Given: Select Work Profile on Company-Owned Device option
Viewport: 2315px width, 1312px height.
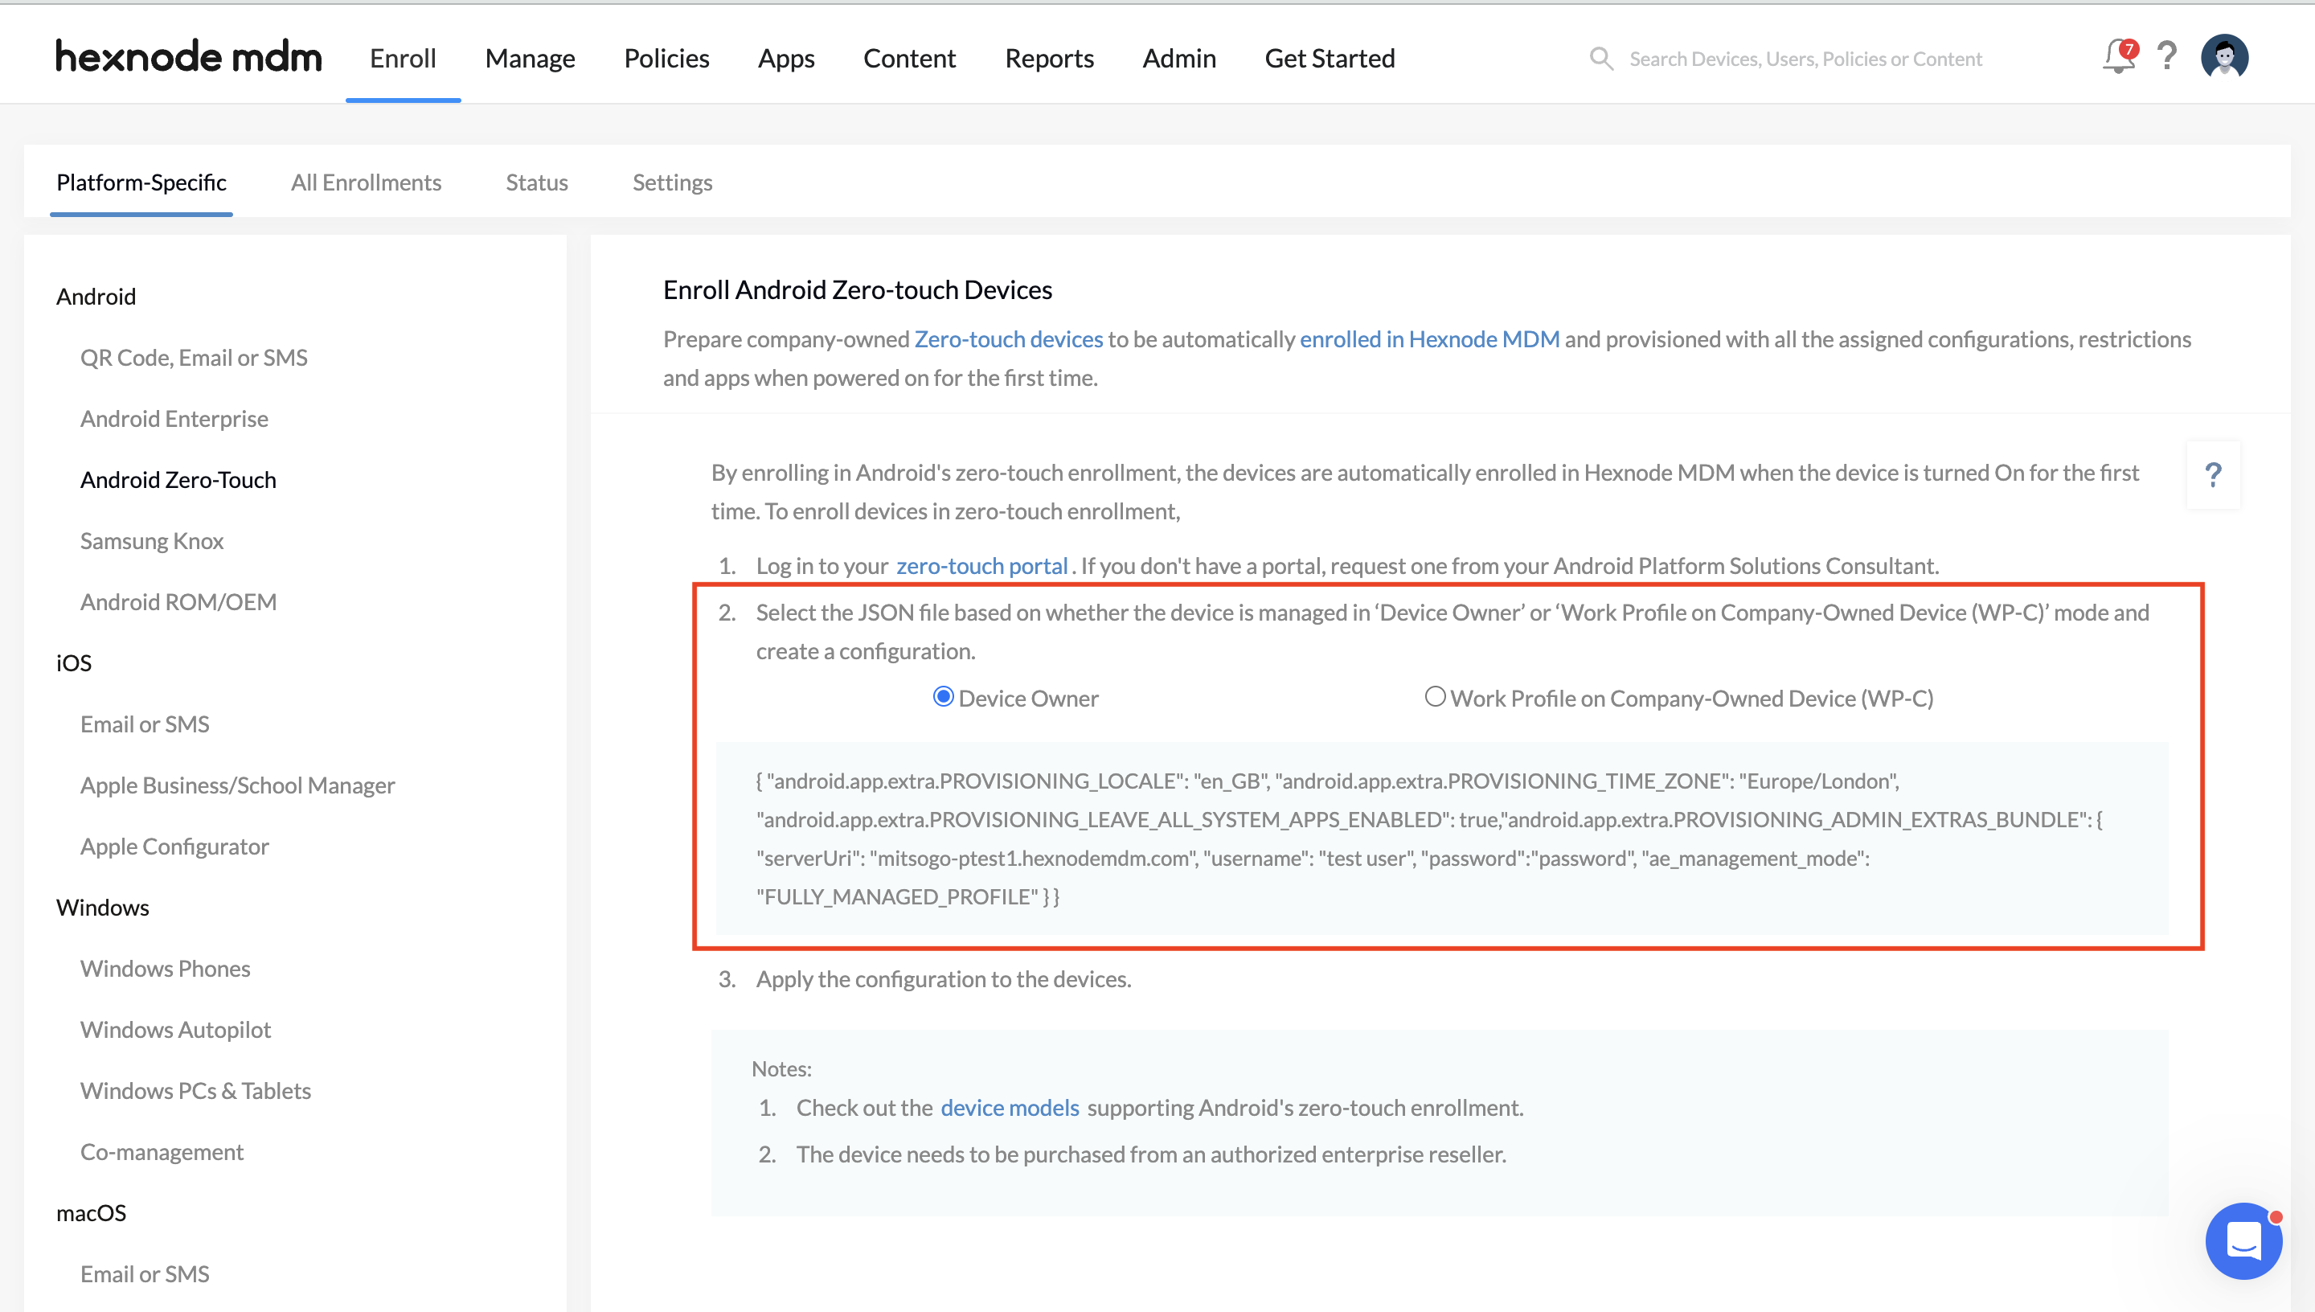Looking at the screenshot, I should pyautogui.click(x=1435, y=696).
